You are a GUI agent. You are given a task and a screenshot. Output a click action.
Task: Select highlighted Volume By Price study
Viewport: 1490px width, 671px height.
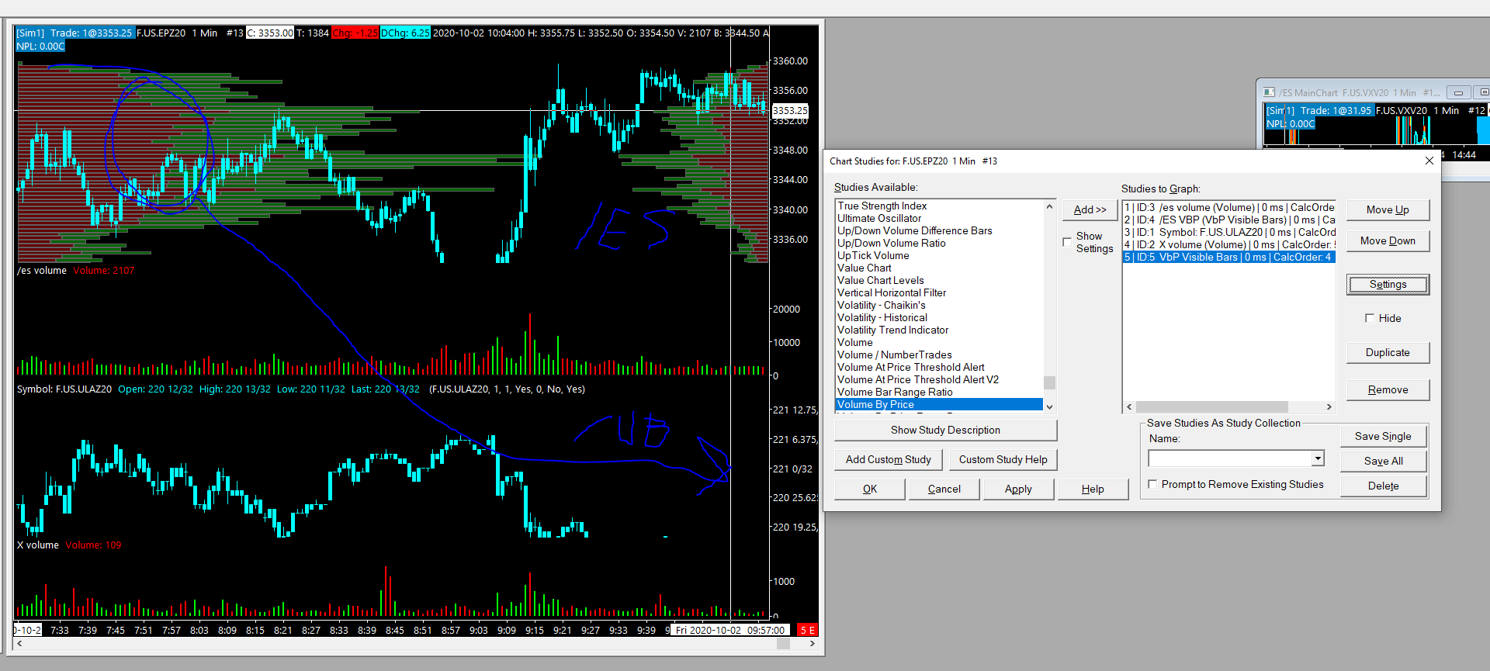[939, 404]
